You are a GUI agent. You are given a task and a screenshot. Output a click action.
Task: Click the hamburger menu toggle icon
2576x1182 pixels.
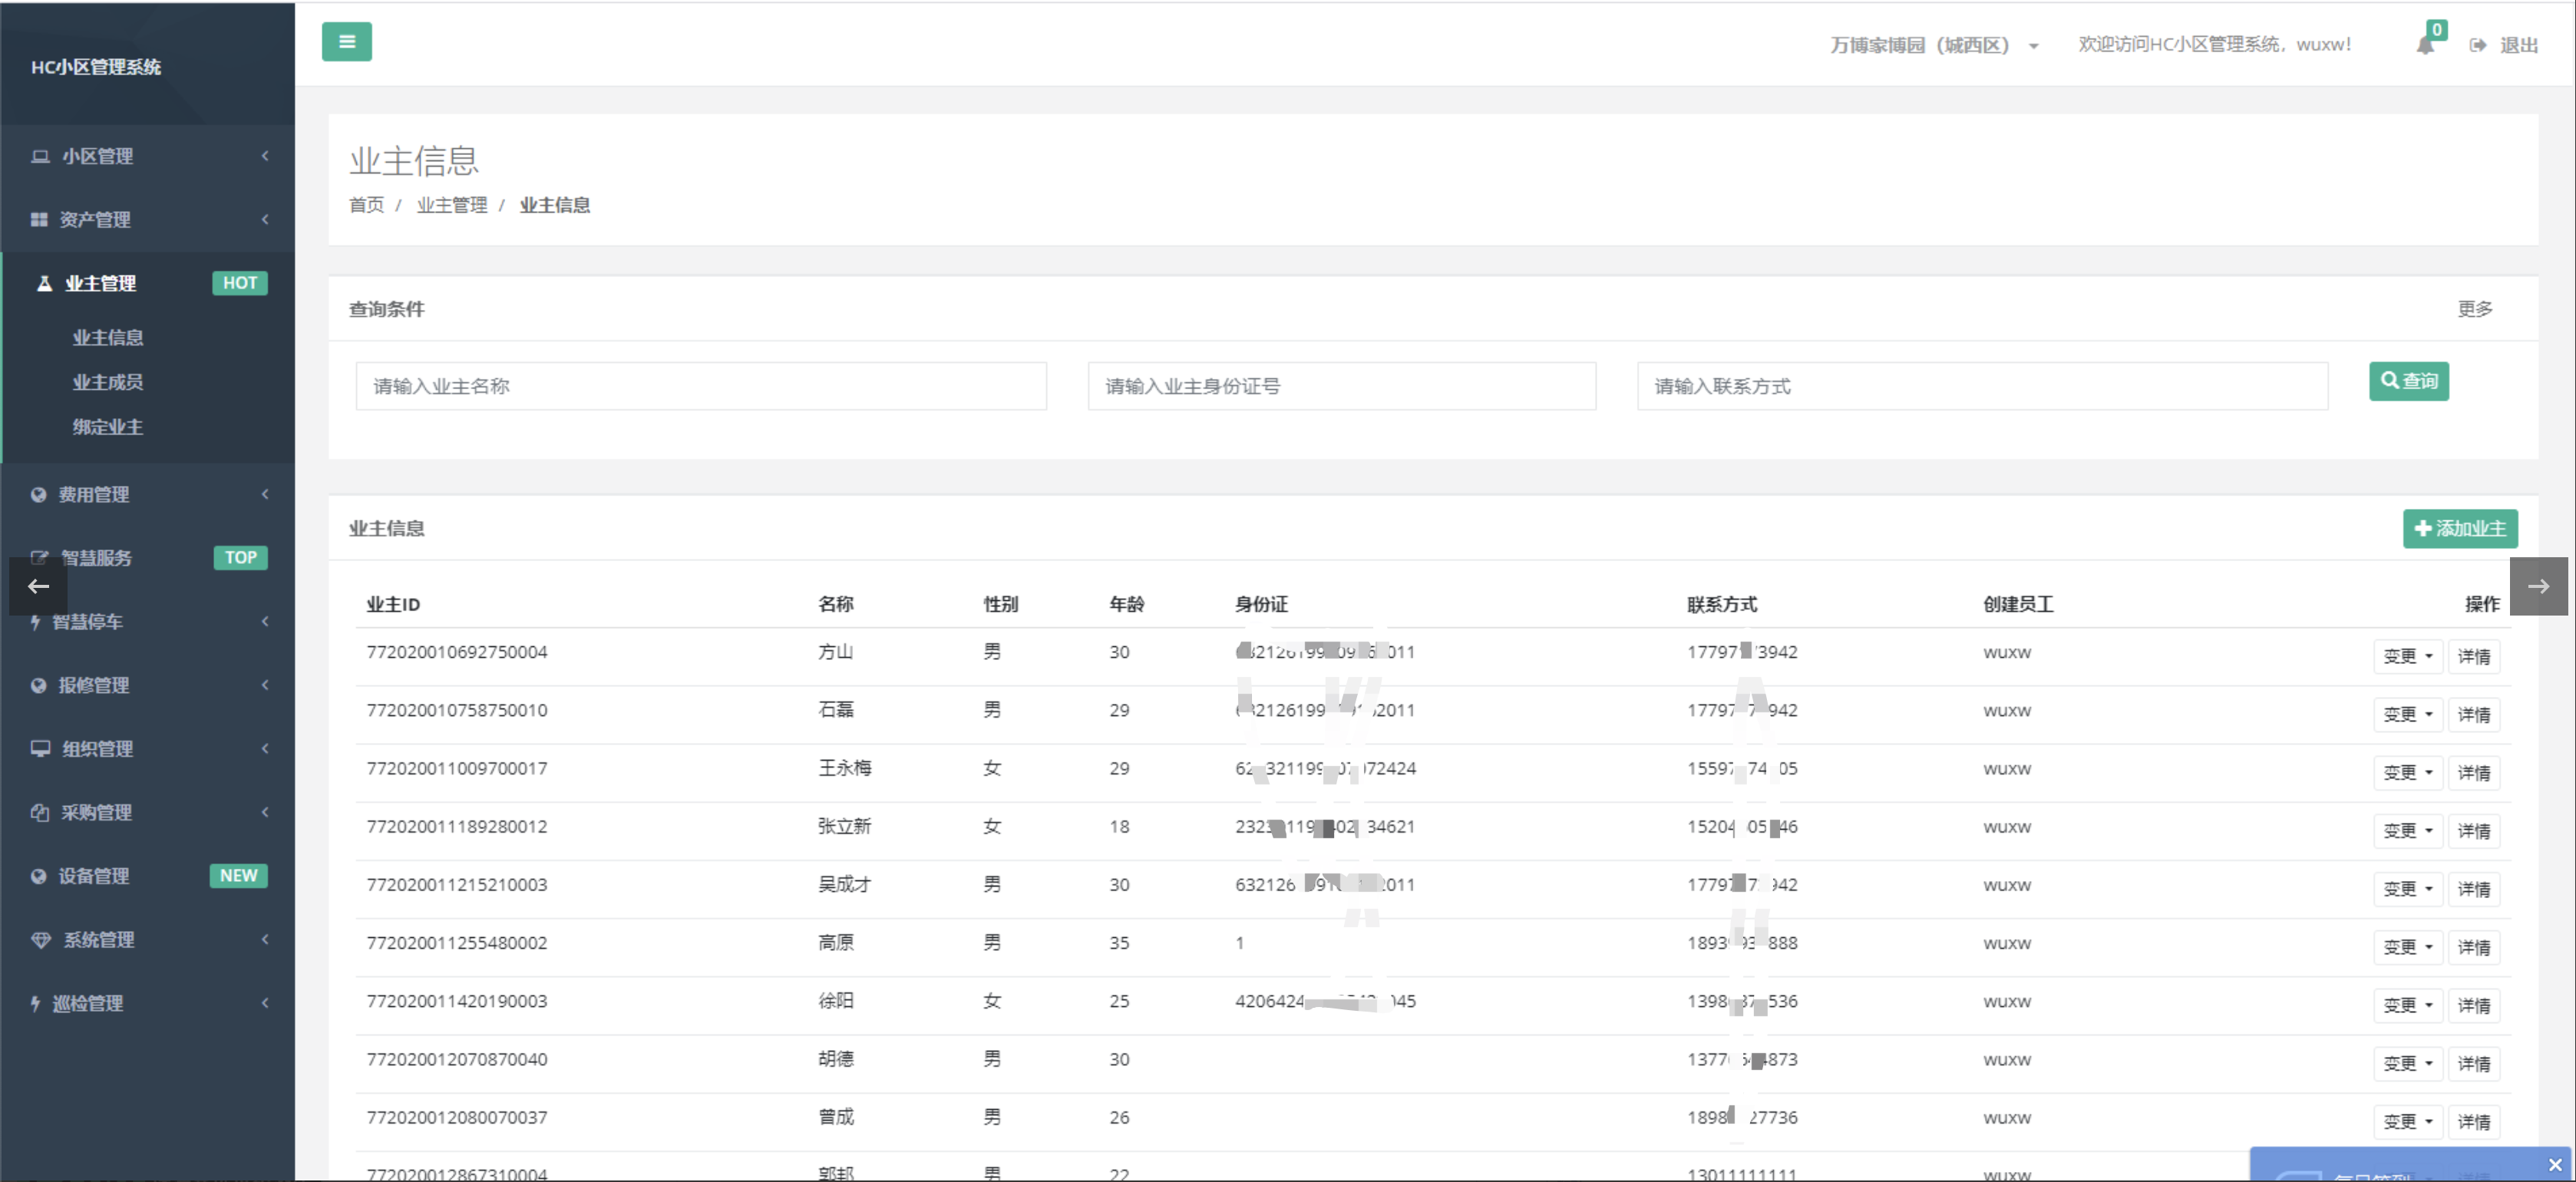(343, 41)
